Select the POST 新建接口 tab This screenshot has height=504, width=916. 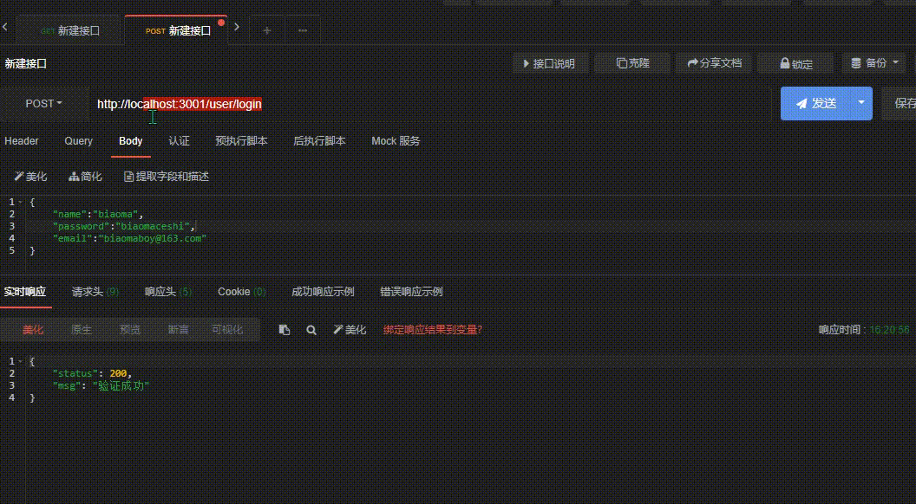(x=176, y=31)
